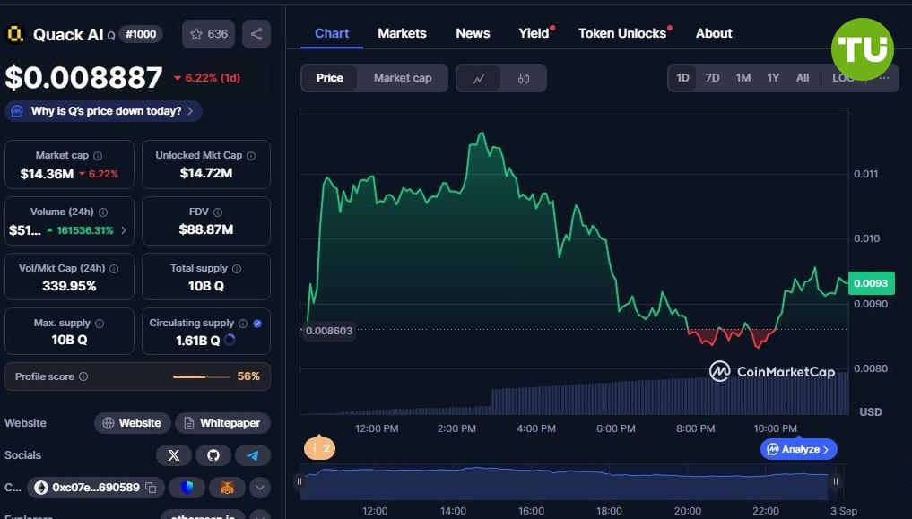Click the left handle of the timeline range
The image size is (912, 519).
(x=300, y=481)
